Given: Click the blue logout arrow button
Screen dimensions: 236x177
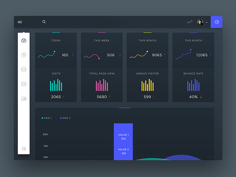Looking at the screenshot, I should (x=217, y=22).
